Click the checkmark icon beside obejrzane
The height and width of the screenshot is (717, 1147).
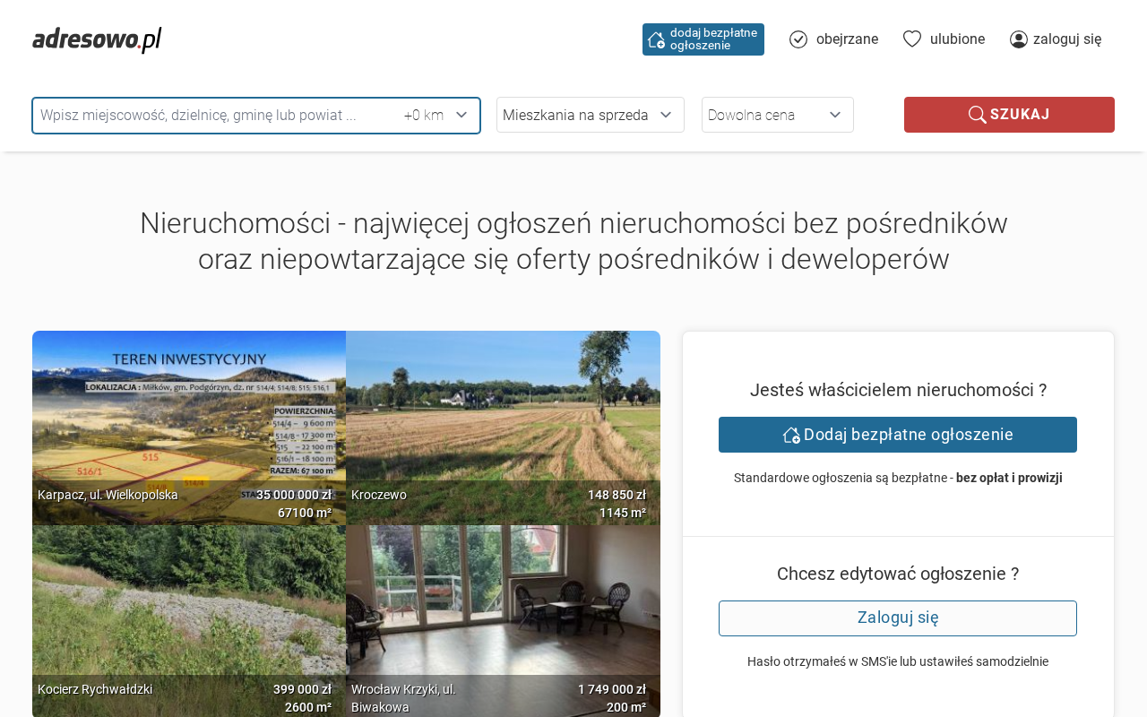pyautogui.click(x=798, y=39)
